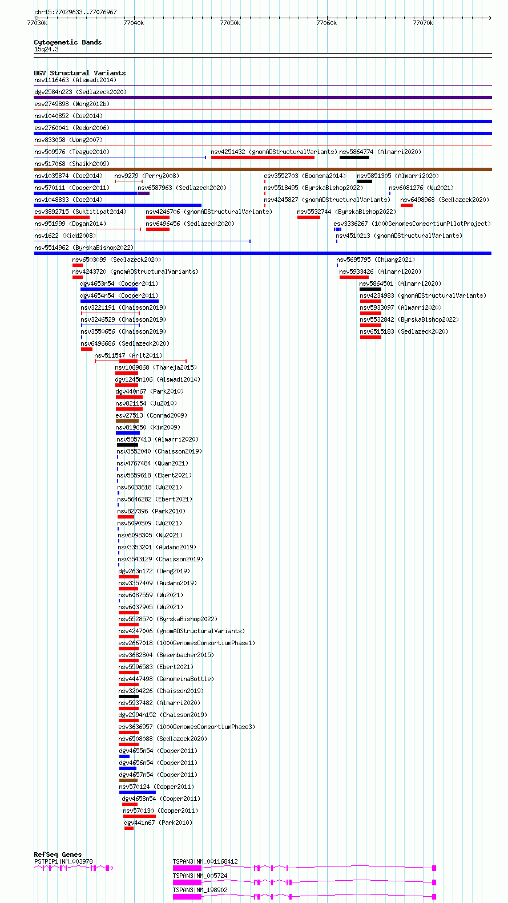Image resolution: width=508 pixels, height=903 pixels.
Task: Click nsv9279 (Perry2008) label
Action: [x=147, y=176]
